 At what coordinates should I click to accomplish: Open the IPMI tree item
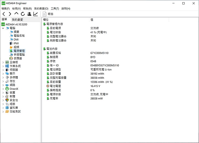tap(16, 43)
